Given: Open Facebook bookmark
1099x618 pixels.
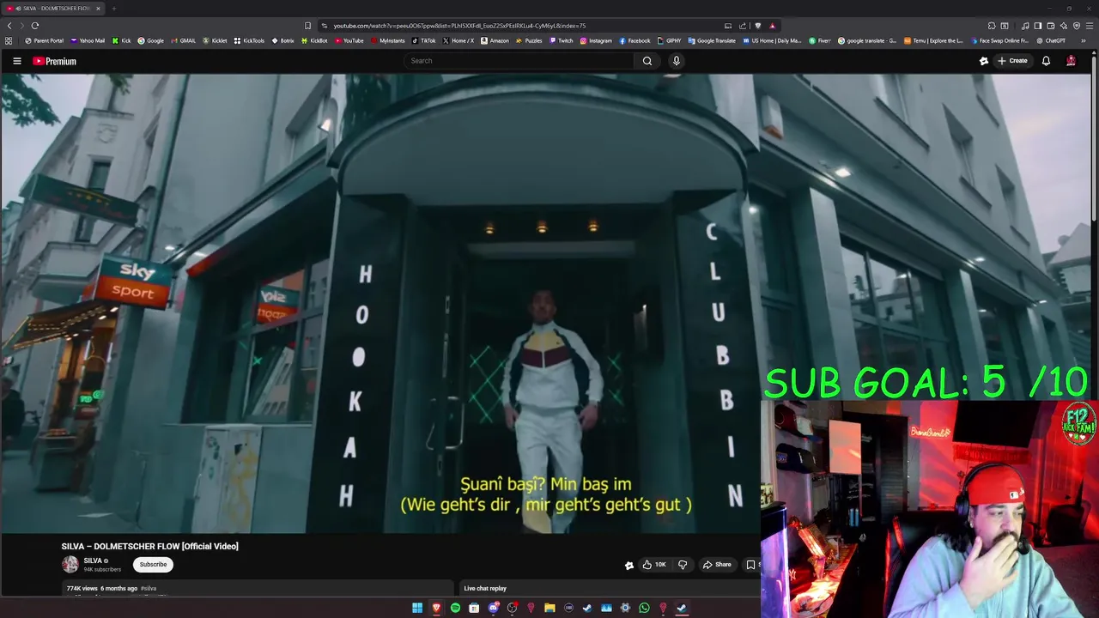Looking at the screenshot, I should (x=635, y=40).
